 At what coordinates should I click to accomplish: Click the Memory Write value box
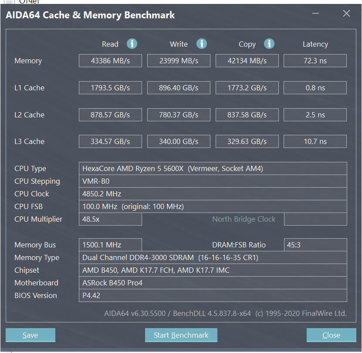(x=179, y=61)
